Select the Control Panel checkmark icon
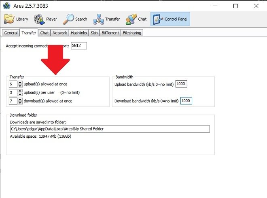This screenshot has height=198, width=267. 158,19
